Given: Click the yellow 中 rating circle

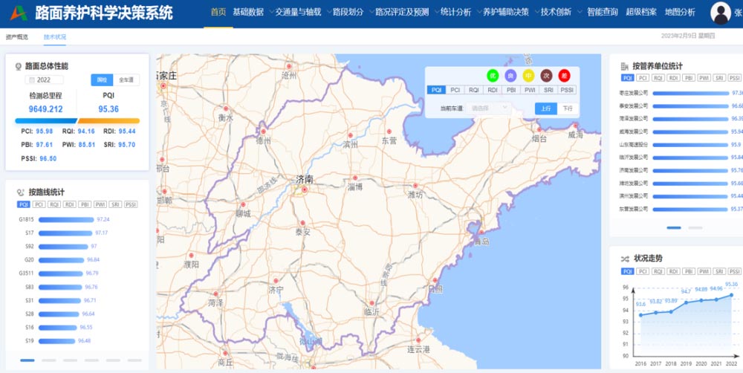Looking at the screenshot, I should 528,75.
